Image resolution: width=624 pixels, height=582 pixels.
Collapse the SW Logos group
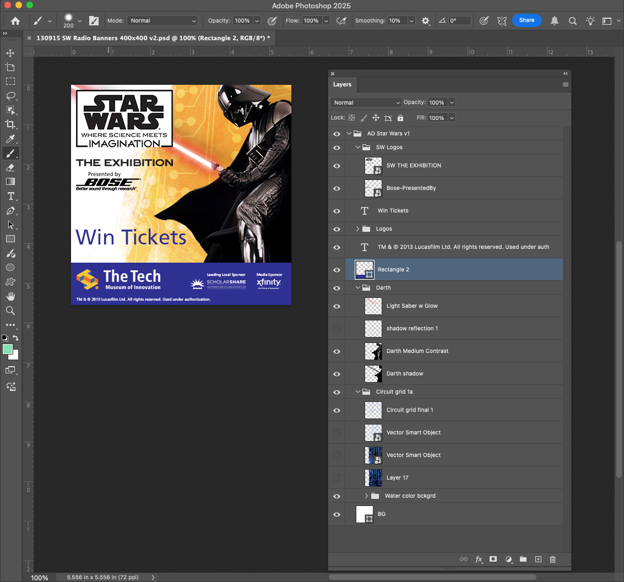358,147
